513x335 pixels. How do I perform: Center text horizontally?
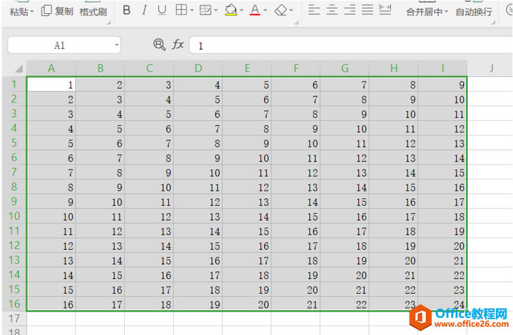click(x=332, y=10)
